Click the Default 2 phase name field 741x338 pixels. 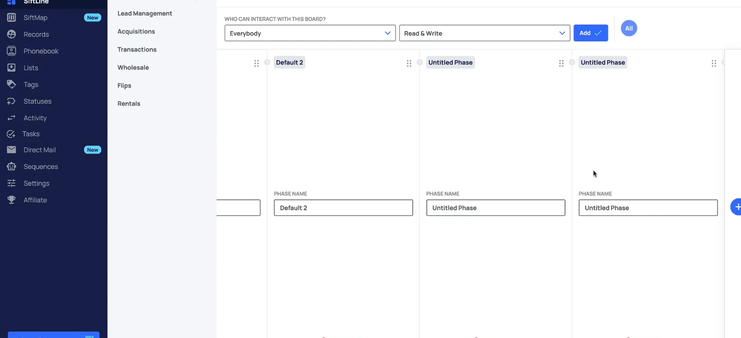click(343, 208)
